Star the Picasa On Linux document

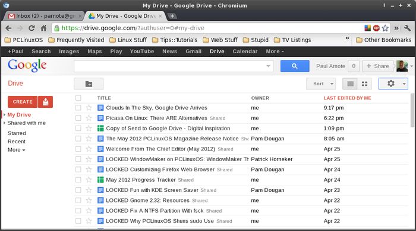[89, 118]
